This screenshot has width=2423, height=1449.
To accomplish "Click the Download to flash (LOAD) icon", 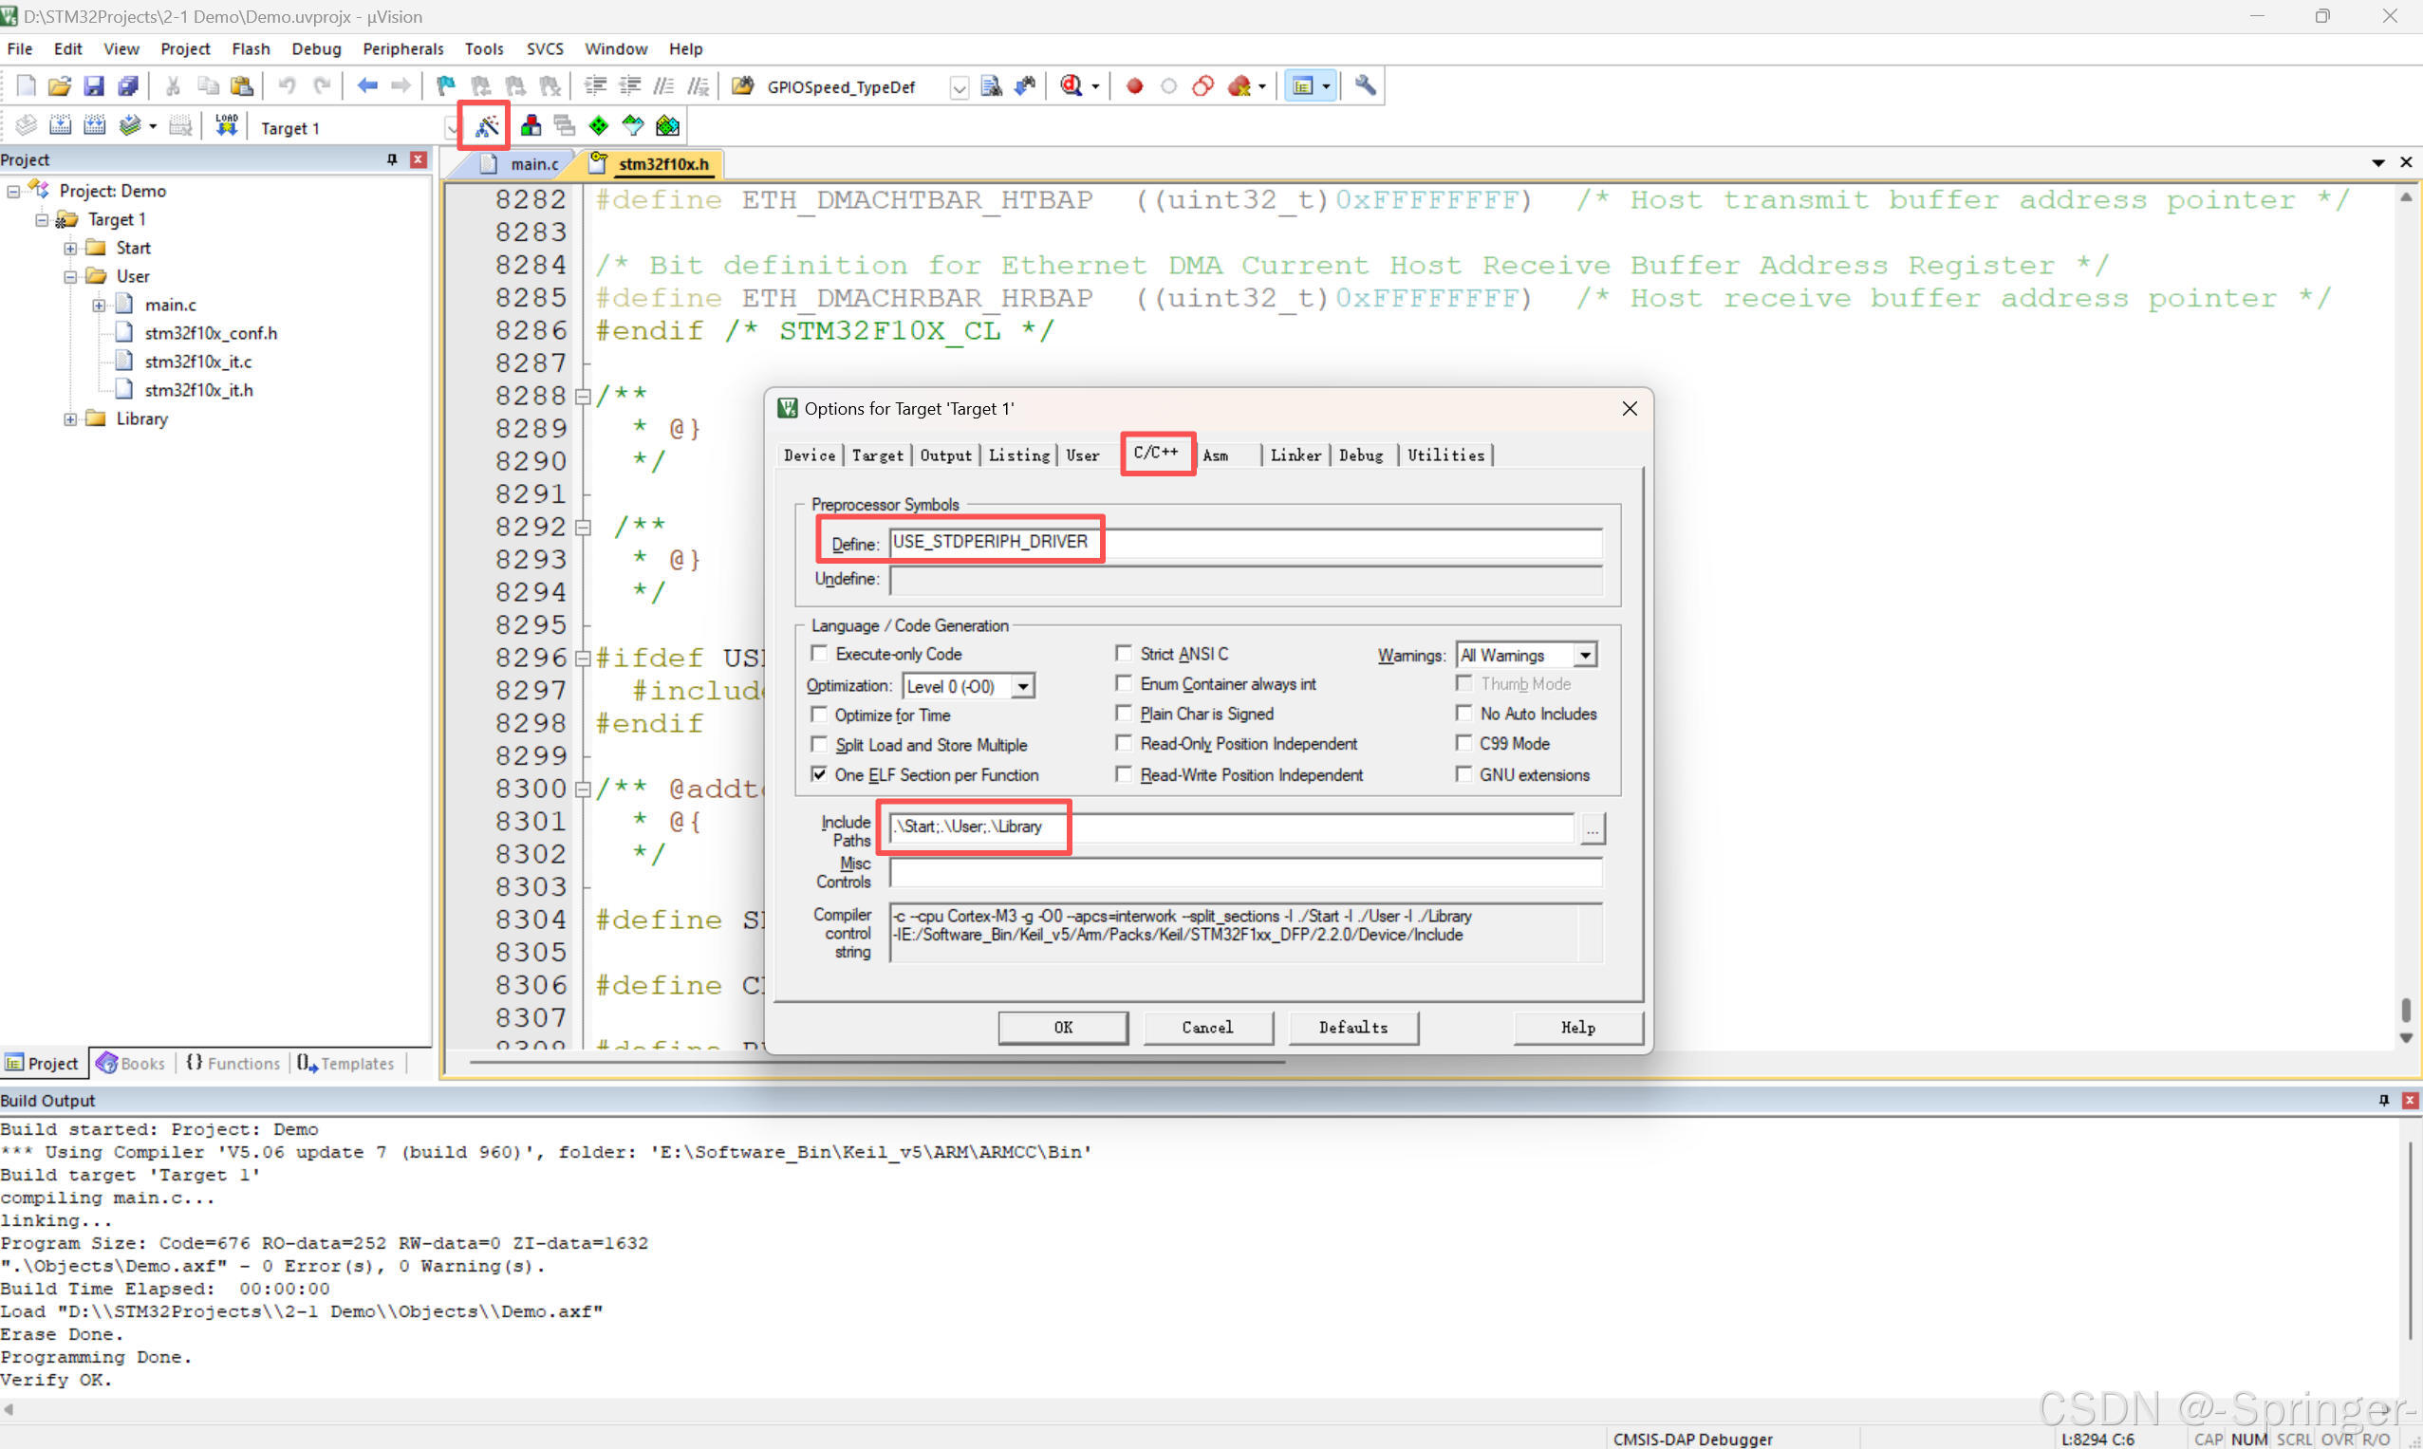I will pos(227,126).
